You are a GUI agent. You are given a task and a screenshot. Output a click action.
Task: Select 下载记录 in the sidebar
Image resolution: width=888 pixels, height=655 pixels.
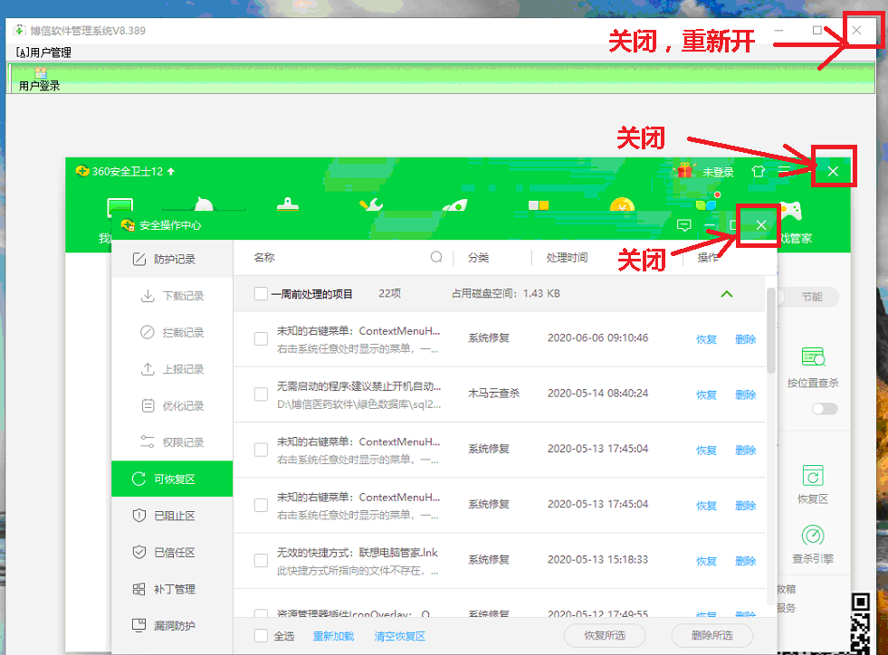172,296
